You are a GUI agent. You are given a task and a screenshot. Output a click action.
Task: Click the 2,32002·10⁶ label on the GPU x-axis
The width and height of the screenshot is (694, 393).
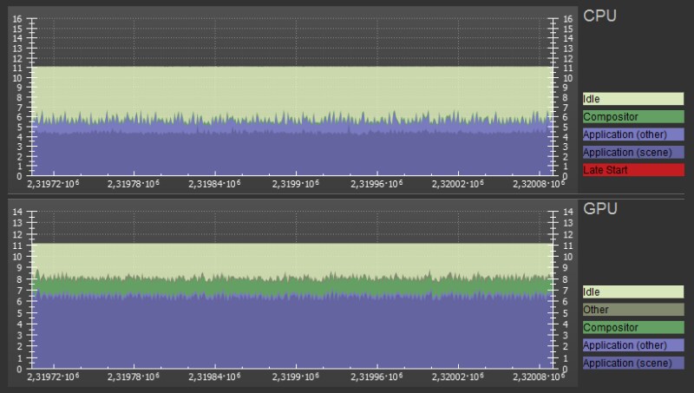(x=460, y=378)
